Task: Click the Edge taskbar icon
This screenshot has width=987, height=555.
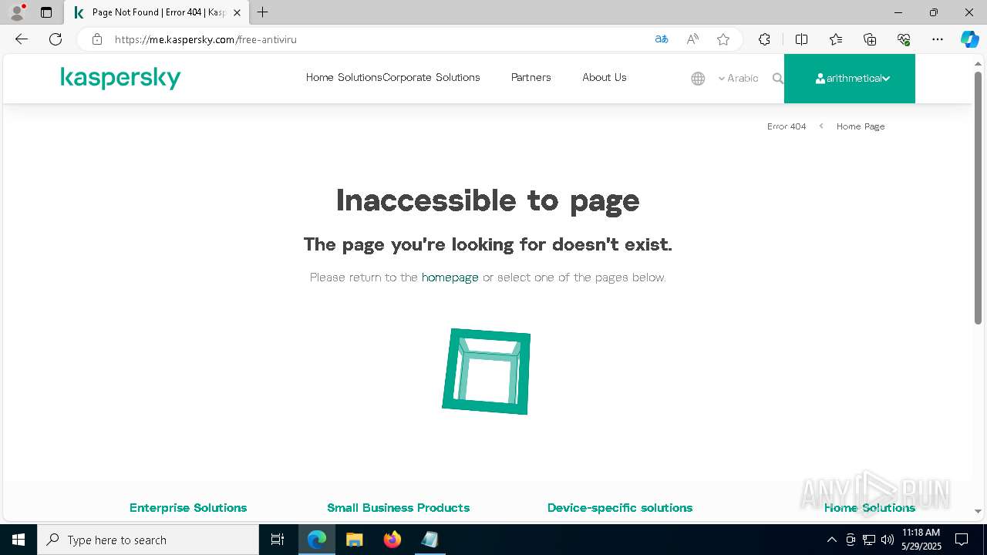Action: click(x=317, y=540)
